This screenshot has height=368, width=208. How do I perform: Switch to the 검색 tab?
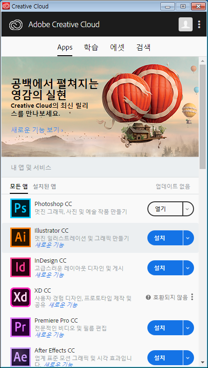pos(143,48)
